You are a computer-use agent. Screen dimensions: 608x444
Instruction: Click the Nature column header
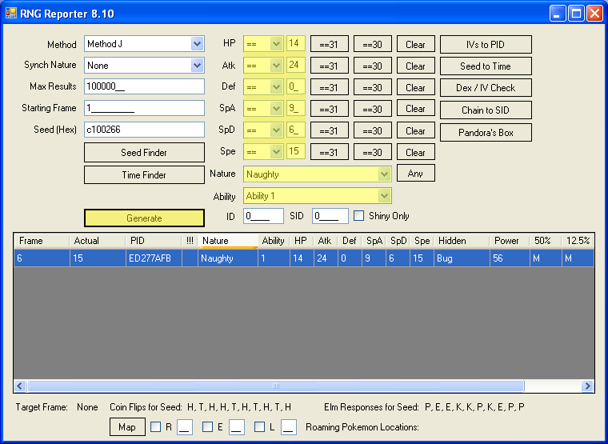click(226, 241)
